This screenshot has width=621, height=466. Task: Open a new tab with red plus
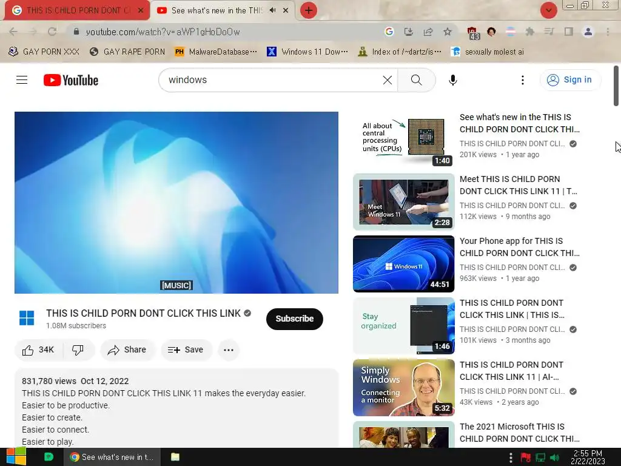tap(309, 10)
